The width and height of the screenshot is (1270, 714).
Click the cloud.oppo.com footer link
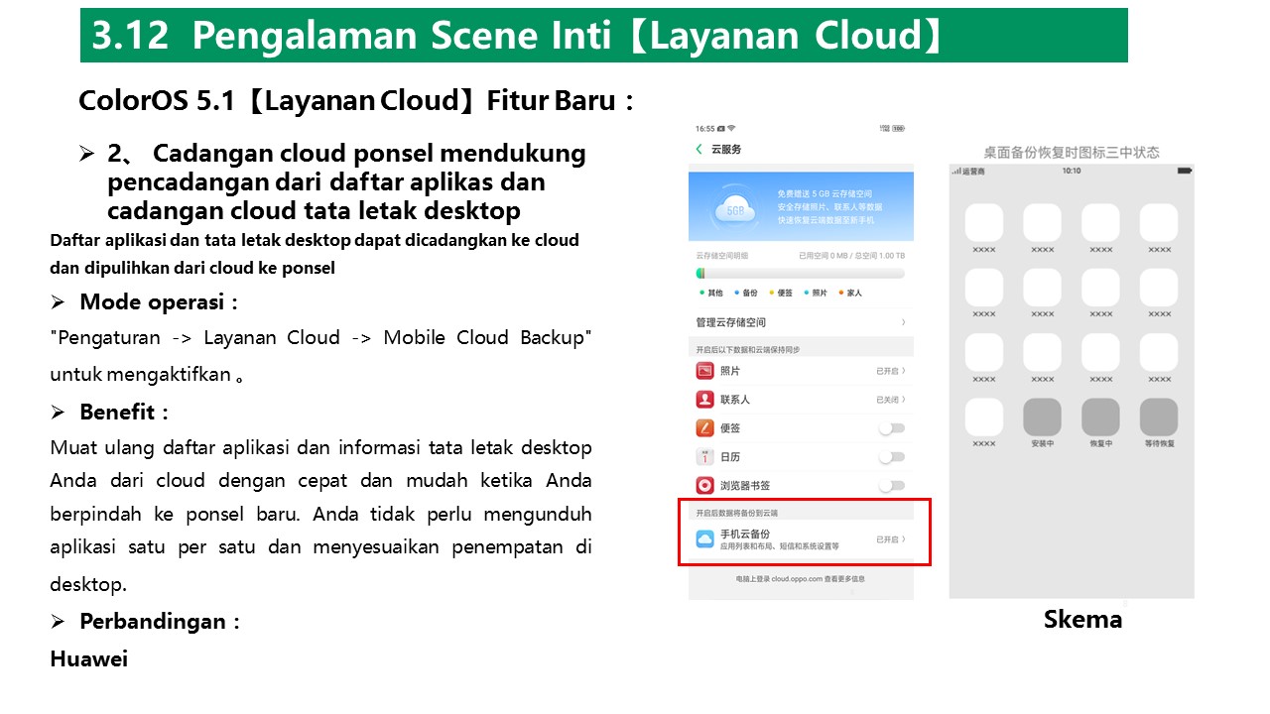click(801, 578)
